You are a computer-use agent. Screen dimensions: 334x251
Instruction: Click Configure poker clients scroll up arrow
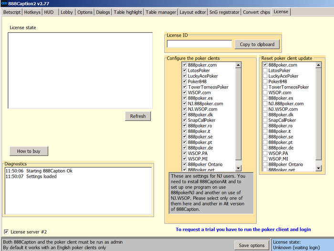click(239, 65)
